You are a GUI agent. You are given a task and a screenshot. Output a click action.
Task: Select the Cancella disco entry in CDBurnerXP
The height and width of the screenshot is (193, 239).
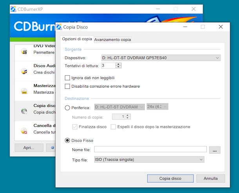tap(35, 131)
